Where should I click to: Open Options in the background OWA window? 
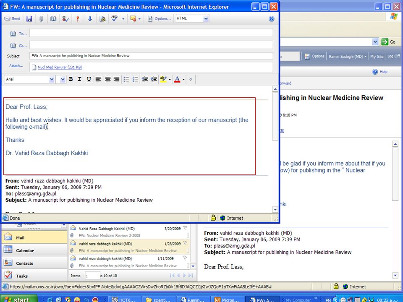[314, 56]
